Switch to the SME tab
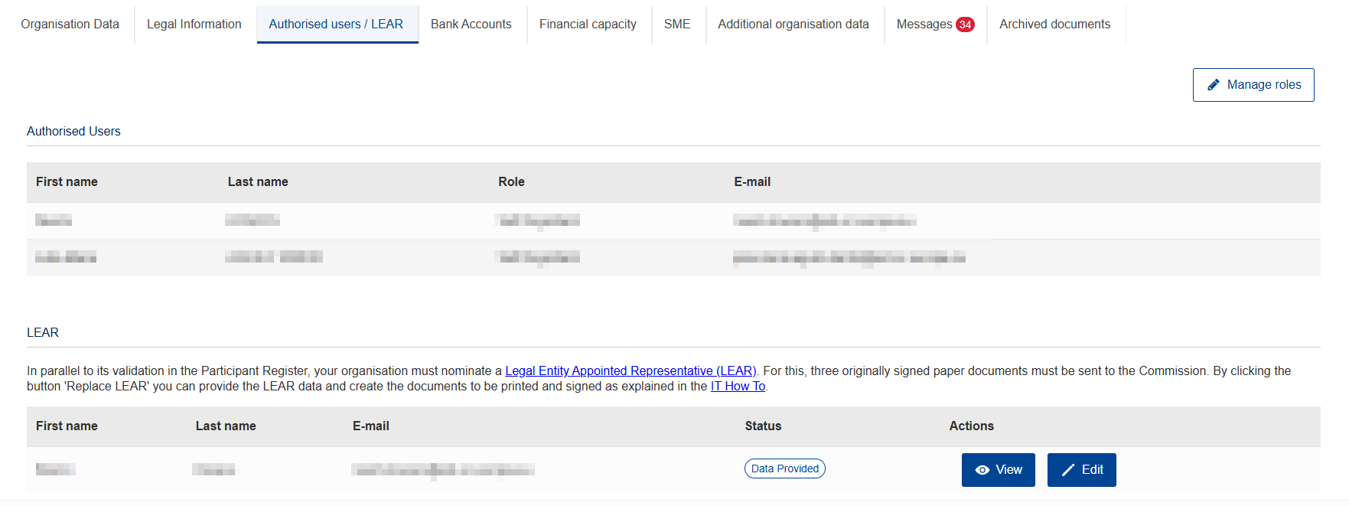The height and width of the screenshot is (506, 1349). 677,24
